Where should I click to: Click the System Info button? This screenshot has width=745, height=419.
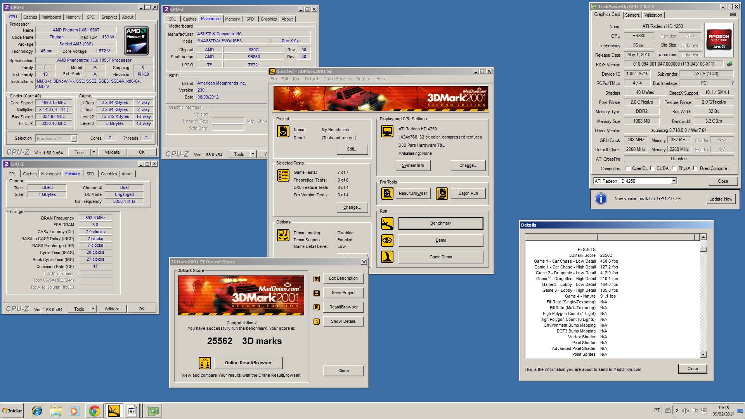tap(413, 166)
